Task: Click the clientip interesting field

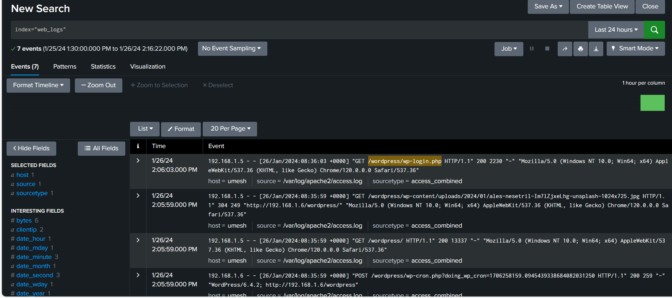Action: 26,229
